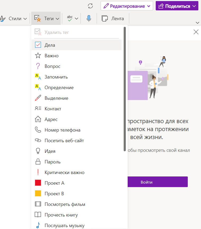The height and width of the screenshot is (229, 201).
Task: Open the Стили styles dropdown
Action: click(14, 19)
